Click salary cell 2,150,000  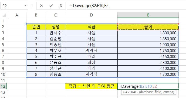(148, 57)
